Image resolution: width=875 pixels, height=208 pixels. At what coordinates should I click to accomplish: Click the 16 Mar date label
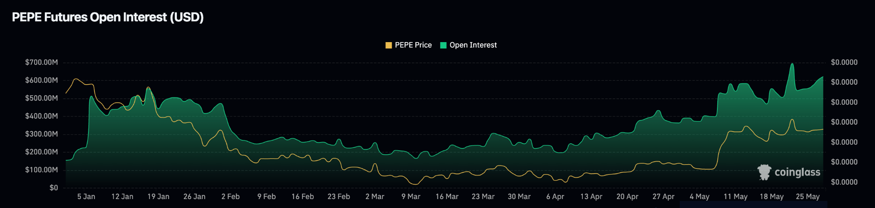pyautogui.click(x=447, y=197)
